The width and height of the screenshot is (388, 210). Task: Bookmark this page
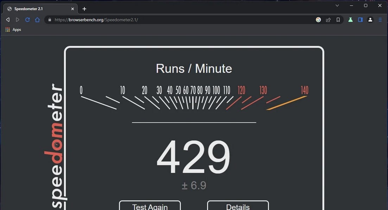(x=338, y=20)
